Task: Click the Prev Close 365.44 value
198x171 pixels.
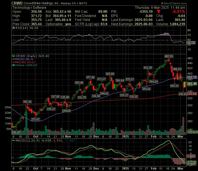Action: click(36, 24)
